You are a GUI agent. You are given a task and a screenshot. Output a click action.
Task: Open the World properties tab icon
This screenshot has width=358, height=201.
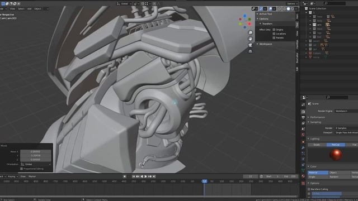303,135
